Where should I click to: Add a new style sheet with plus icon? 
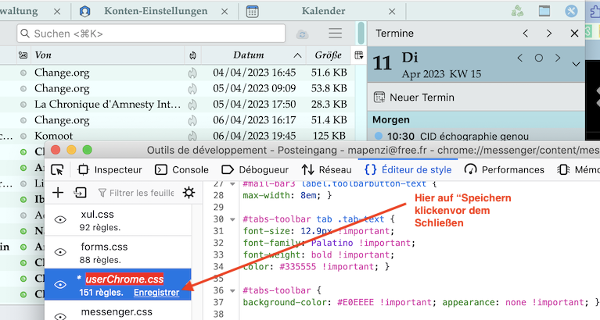tap(58, 193)
